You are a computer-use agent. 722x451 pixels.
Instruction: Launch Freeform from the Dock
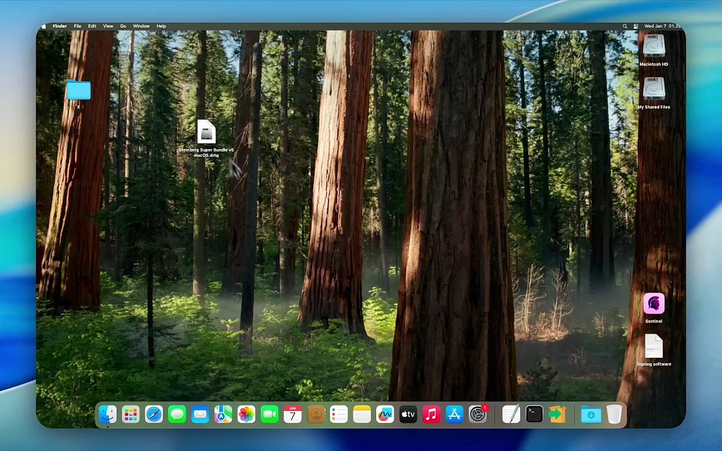click(x=385, y=414)
